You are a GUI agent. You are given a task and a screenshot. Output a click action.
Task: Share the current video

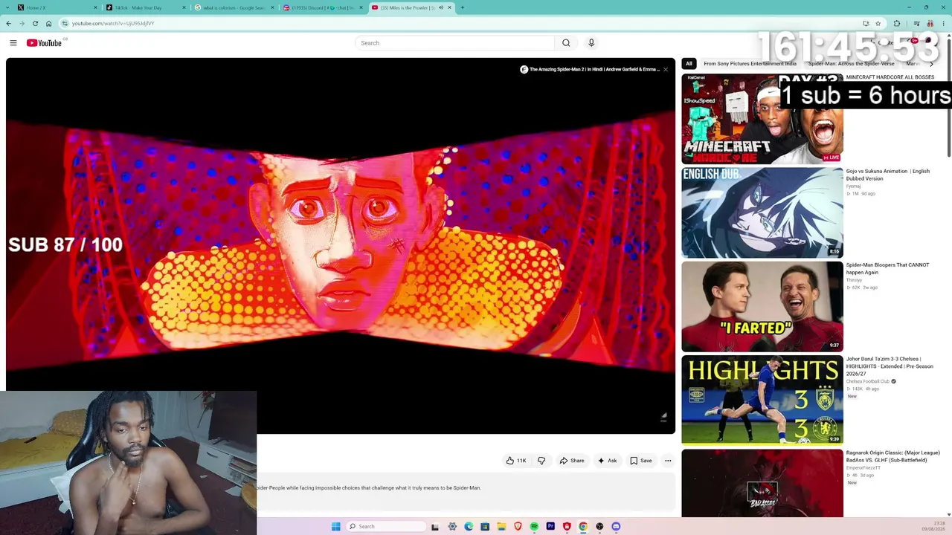[x=572, y=461]
